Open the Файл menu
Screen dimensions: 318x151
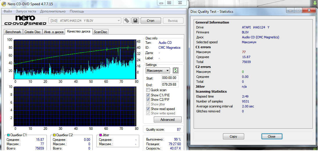click(8, 11)
